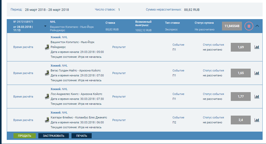Click the period date range 28 март 2018

[47, 10]
